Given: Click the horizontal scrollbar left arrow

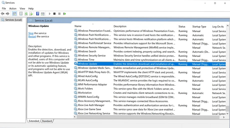Looking at the screenshot, I should click(x=75, y=117).
